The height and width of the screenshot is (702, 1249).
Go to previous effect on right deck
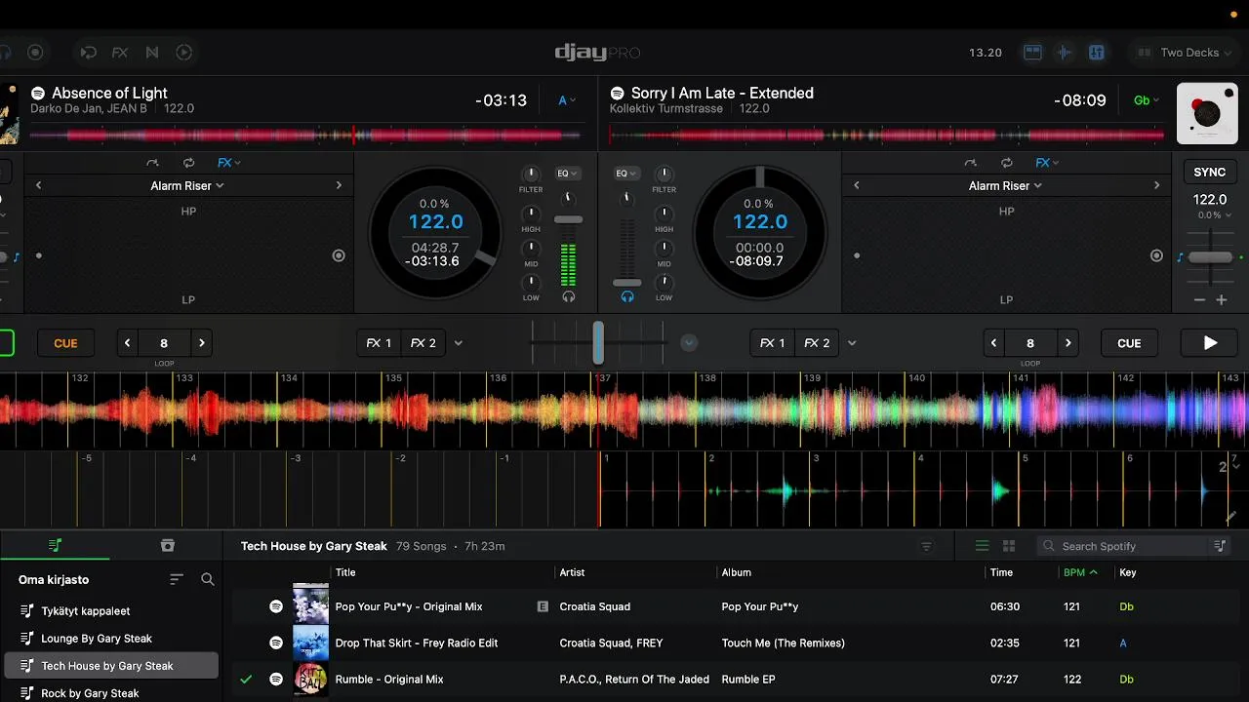click(857, 185)
